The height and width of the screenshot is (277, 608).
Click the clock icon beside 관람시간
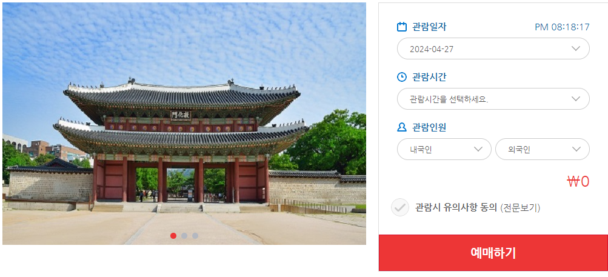[402, 77]
